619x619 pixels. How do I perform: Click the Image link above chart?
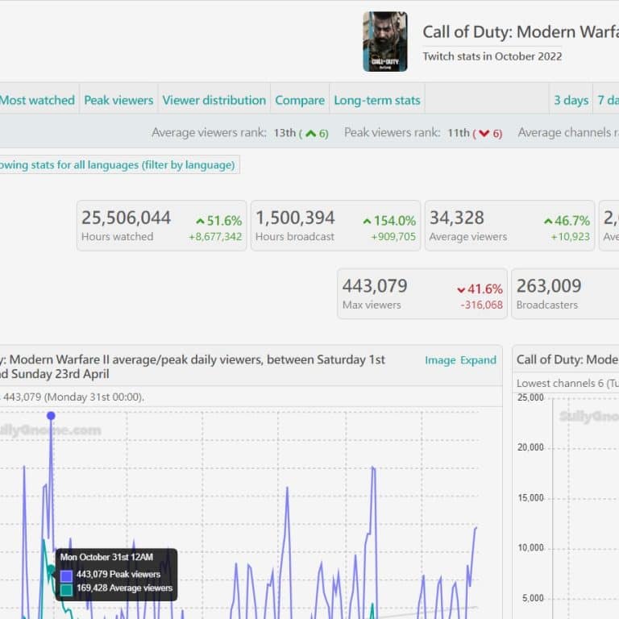tap(440, 360)
